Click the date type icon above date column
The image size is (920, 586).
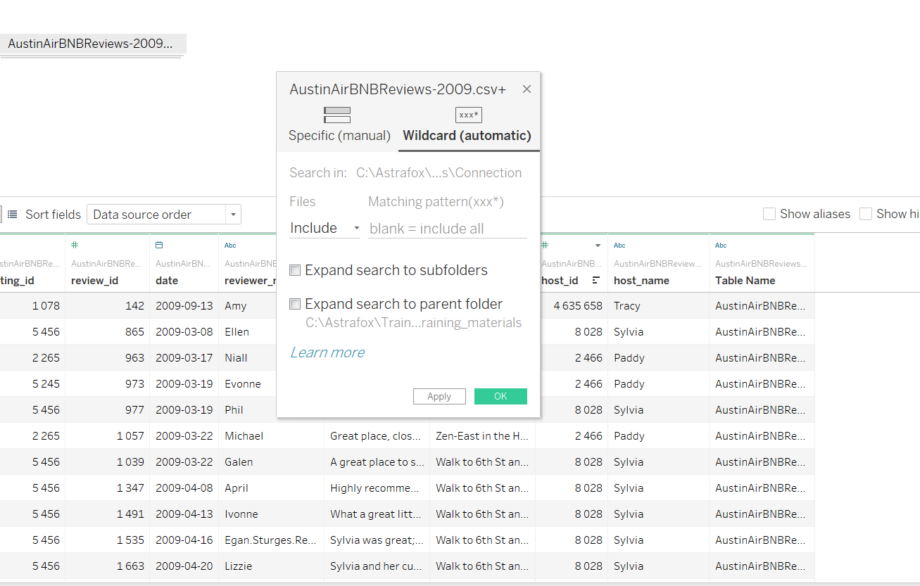[x=159, y=246]
